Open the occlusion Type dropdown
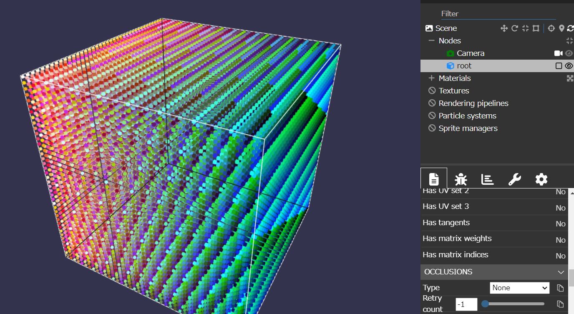 coord(520,288)
